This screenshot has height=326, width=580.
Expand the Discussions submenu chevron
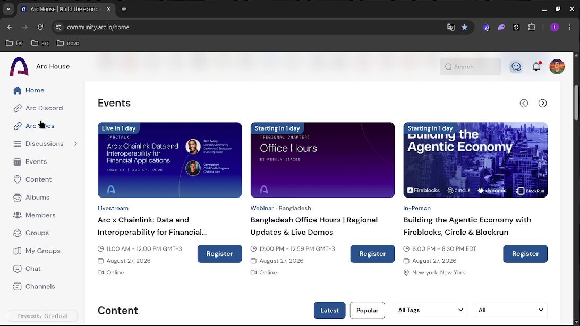point(75,144)
